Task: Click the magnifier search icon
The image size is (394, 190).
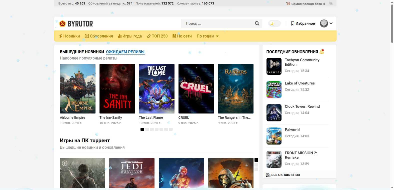Action: point(257,23)
